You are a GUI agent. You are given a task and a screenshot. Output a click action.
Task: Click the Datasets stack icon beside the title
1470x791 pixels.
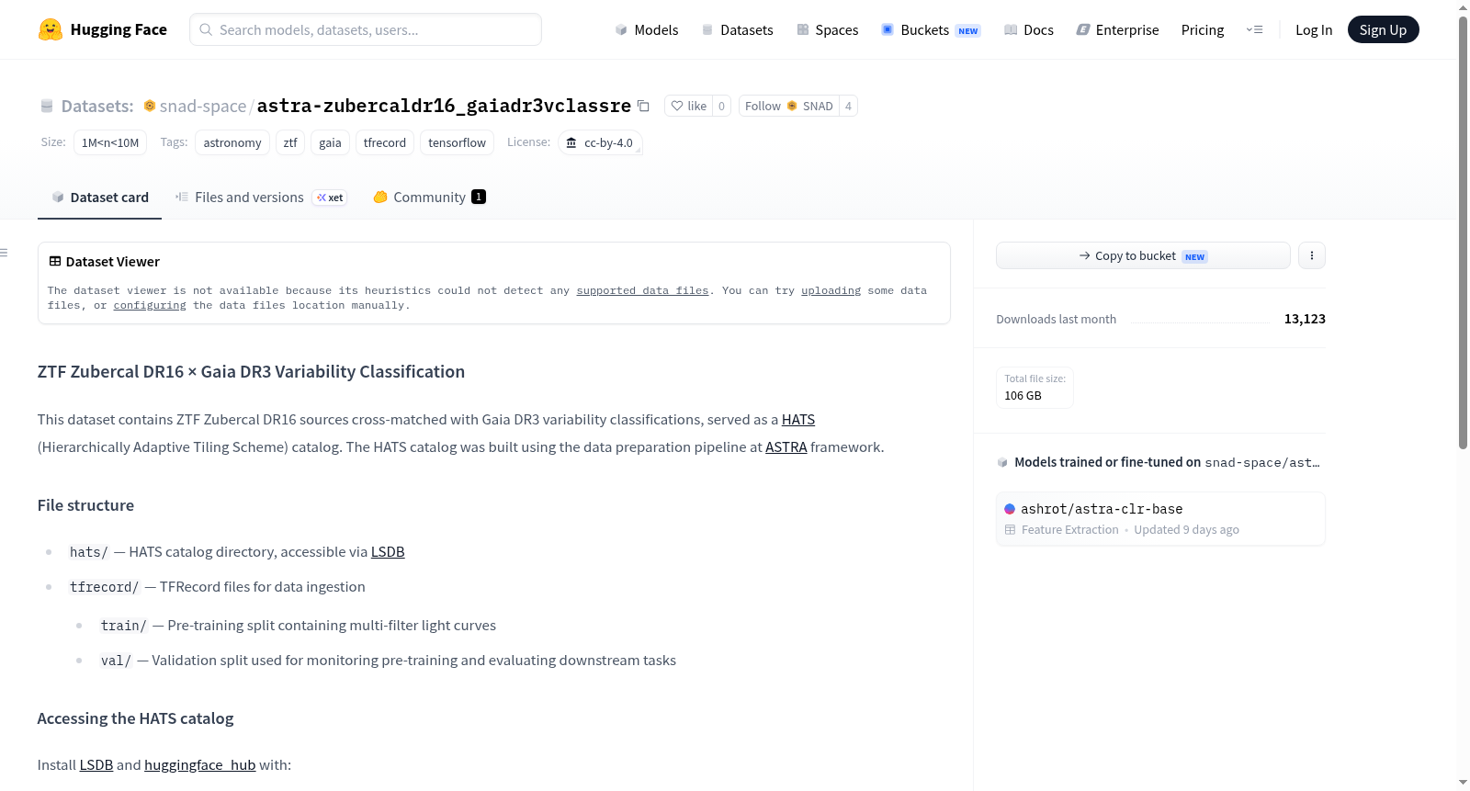tap(47, 106)
